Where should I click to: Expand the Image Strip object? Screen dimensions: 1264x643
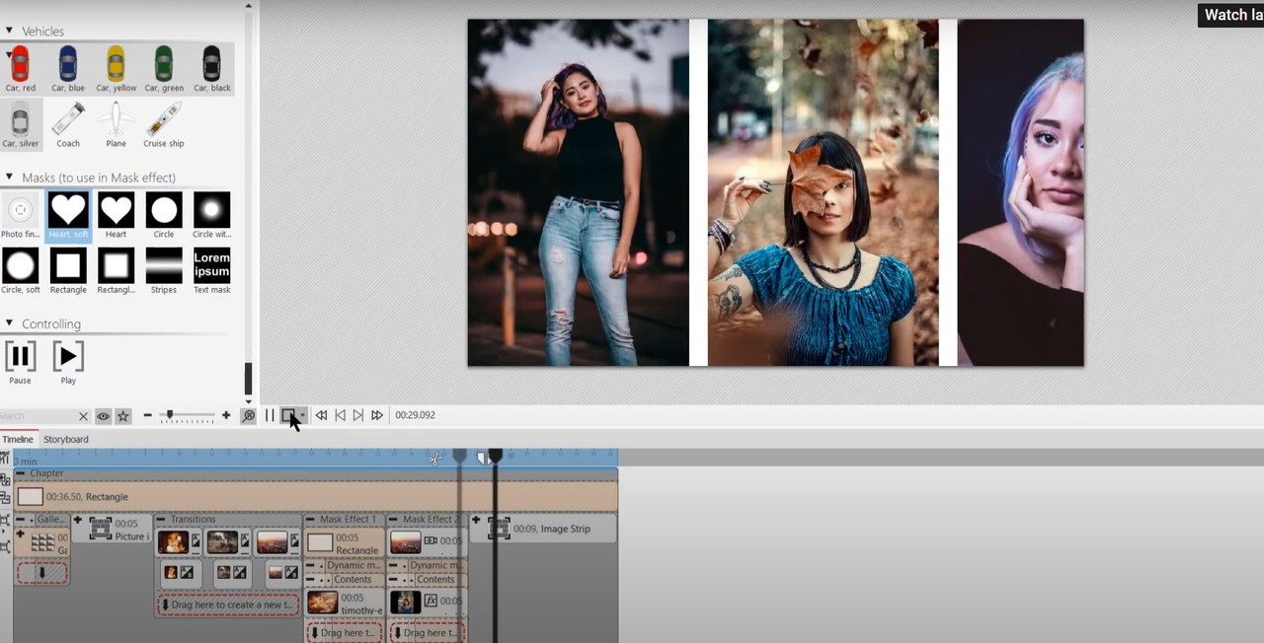[476, 520]
